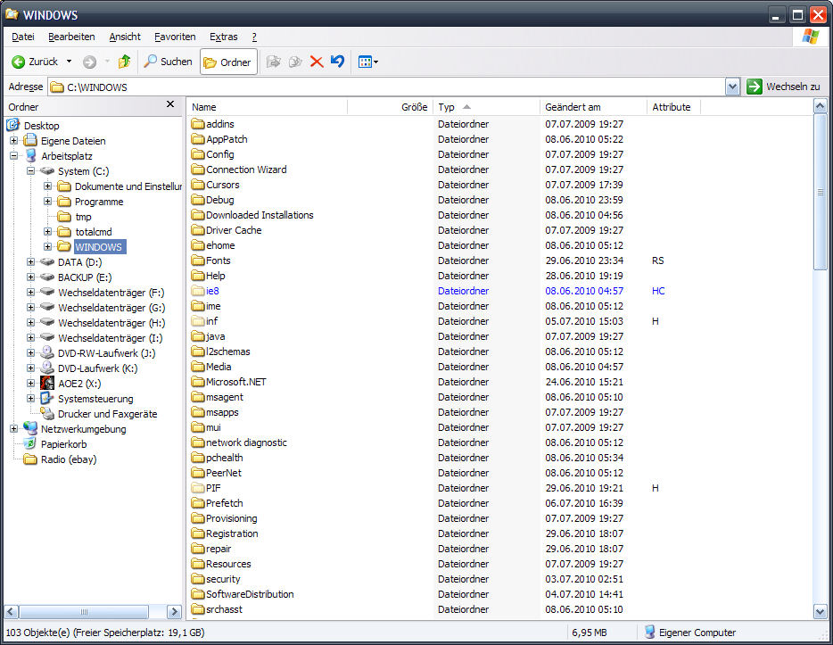Select the AOE2 (X:) drive icon
The image size is (833, 645).
coord(47,383)
